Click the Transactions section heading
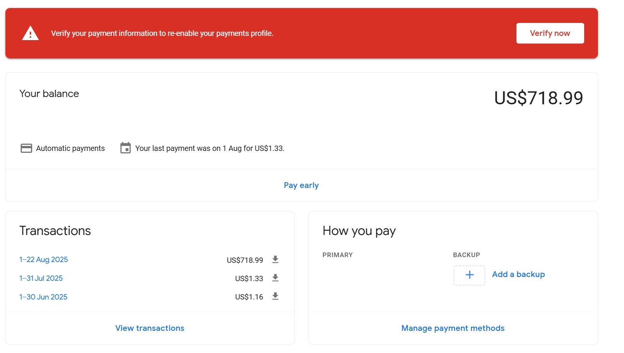The width and height of the screenshot is (624, 353). [x=55, y=230]
